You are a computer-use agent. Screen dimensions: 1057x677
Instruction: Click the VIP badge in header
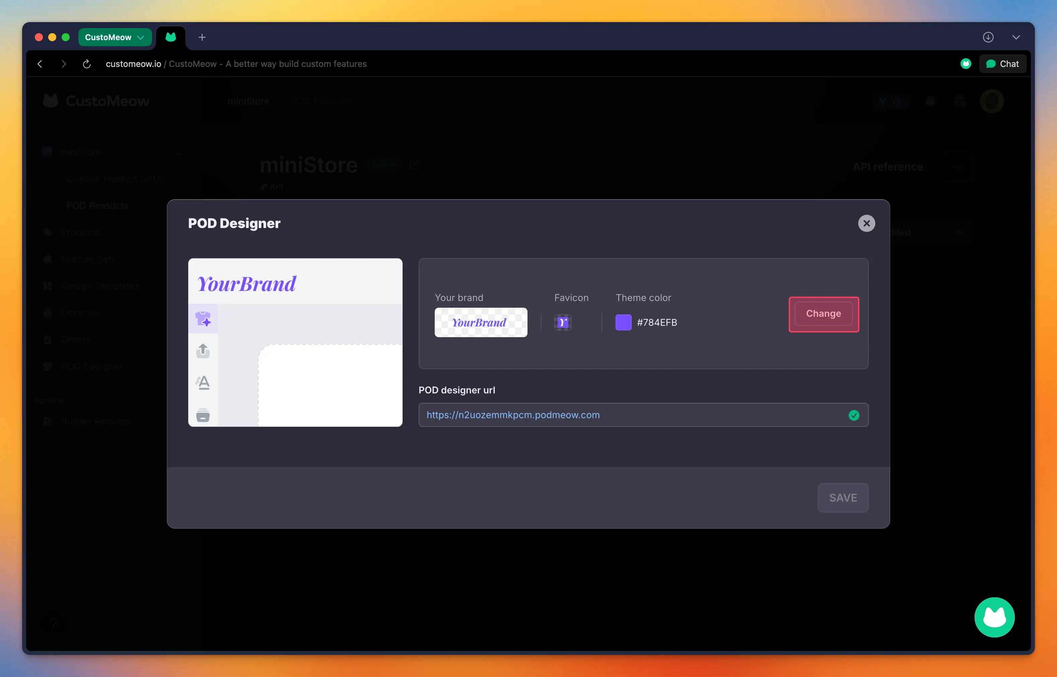click(891, 101)
